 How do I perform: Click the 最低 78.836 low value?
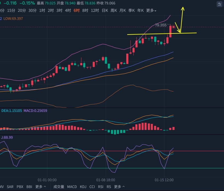86,3
